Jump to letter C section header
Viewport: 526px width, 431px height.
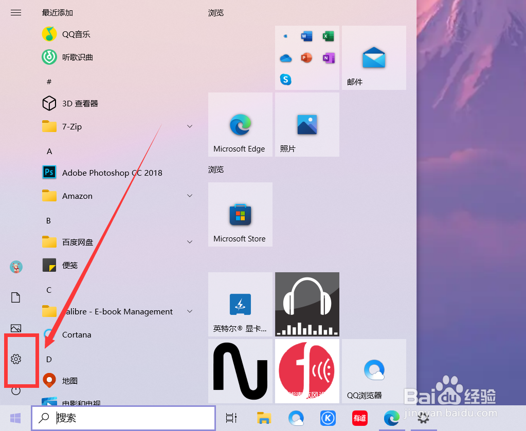pos(49,290)
